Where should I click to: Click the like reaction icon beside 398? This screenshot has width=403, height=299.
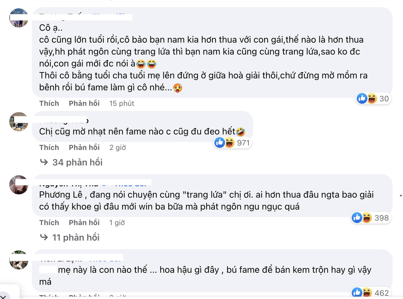[357, 218]
